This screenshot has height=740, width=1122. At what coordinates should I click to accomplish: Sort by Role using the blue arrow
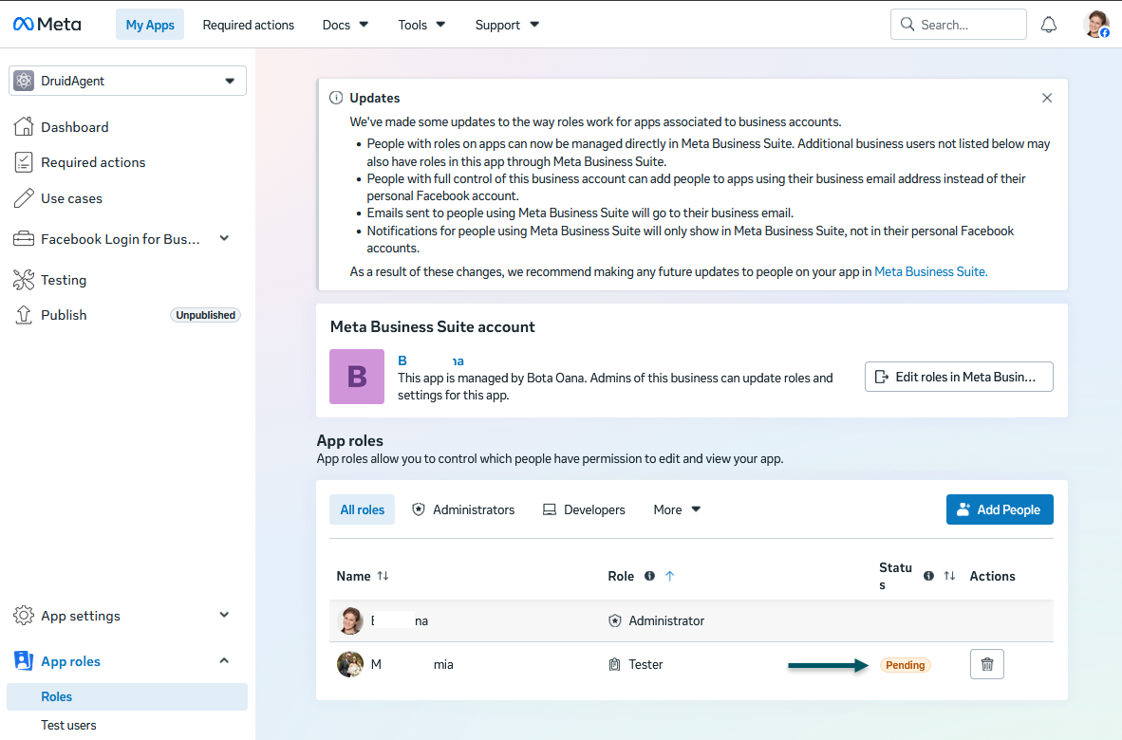pos(670,576)
